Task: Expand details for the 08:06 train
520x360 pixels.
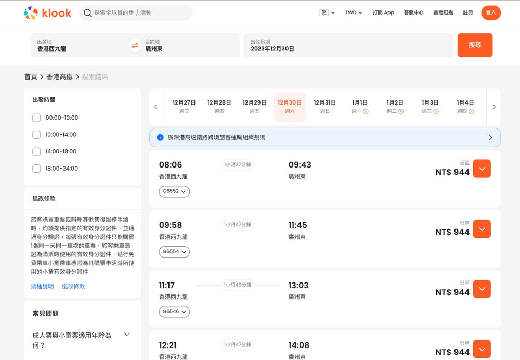Action: tap(481, 169)
